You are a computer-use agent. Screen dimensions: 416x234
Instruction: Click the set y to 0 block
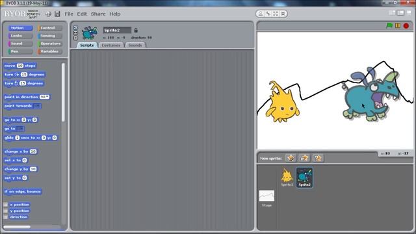16,178
